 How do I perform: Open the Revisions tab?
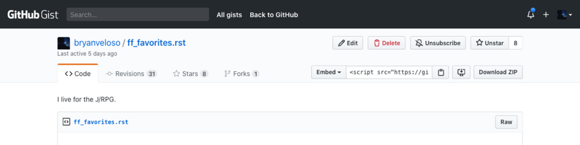pyautogui.click(x=131, y=74)
